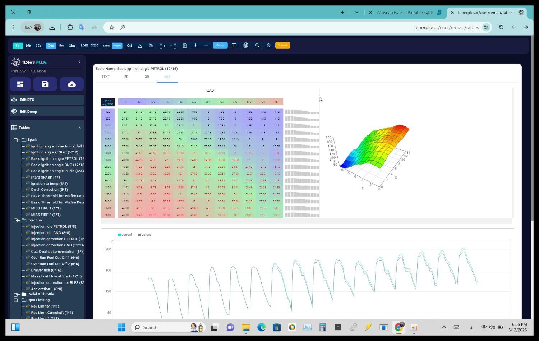The image size is (539, 341).
Task: Toggle the 'before' series in chart legend
Action: click(144, 235)
